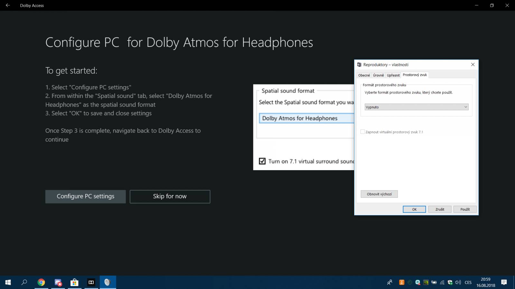Click the spatial sound example illustration
The image size is (515, 289).
[x=304, y=127]
